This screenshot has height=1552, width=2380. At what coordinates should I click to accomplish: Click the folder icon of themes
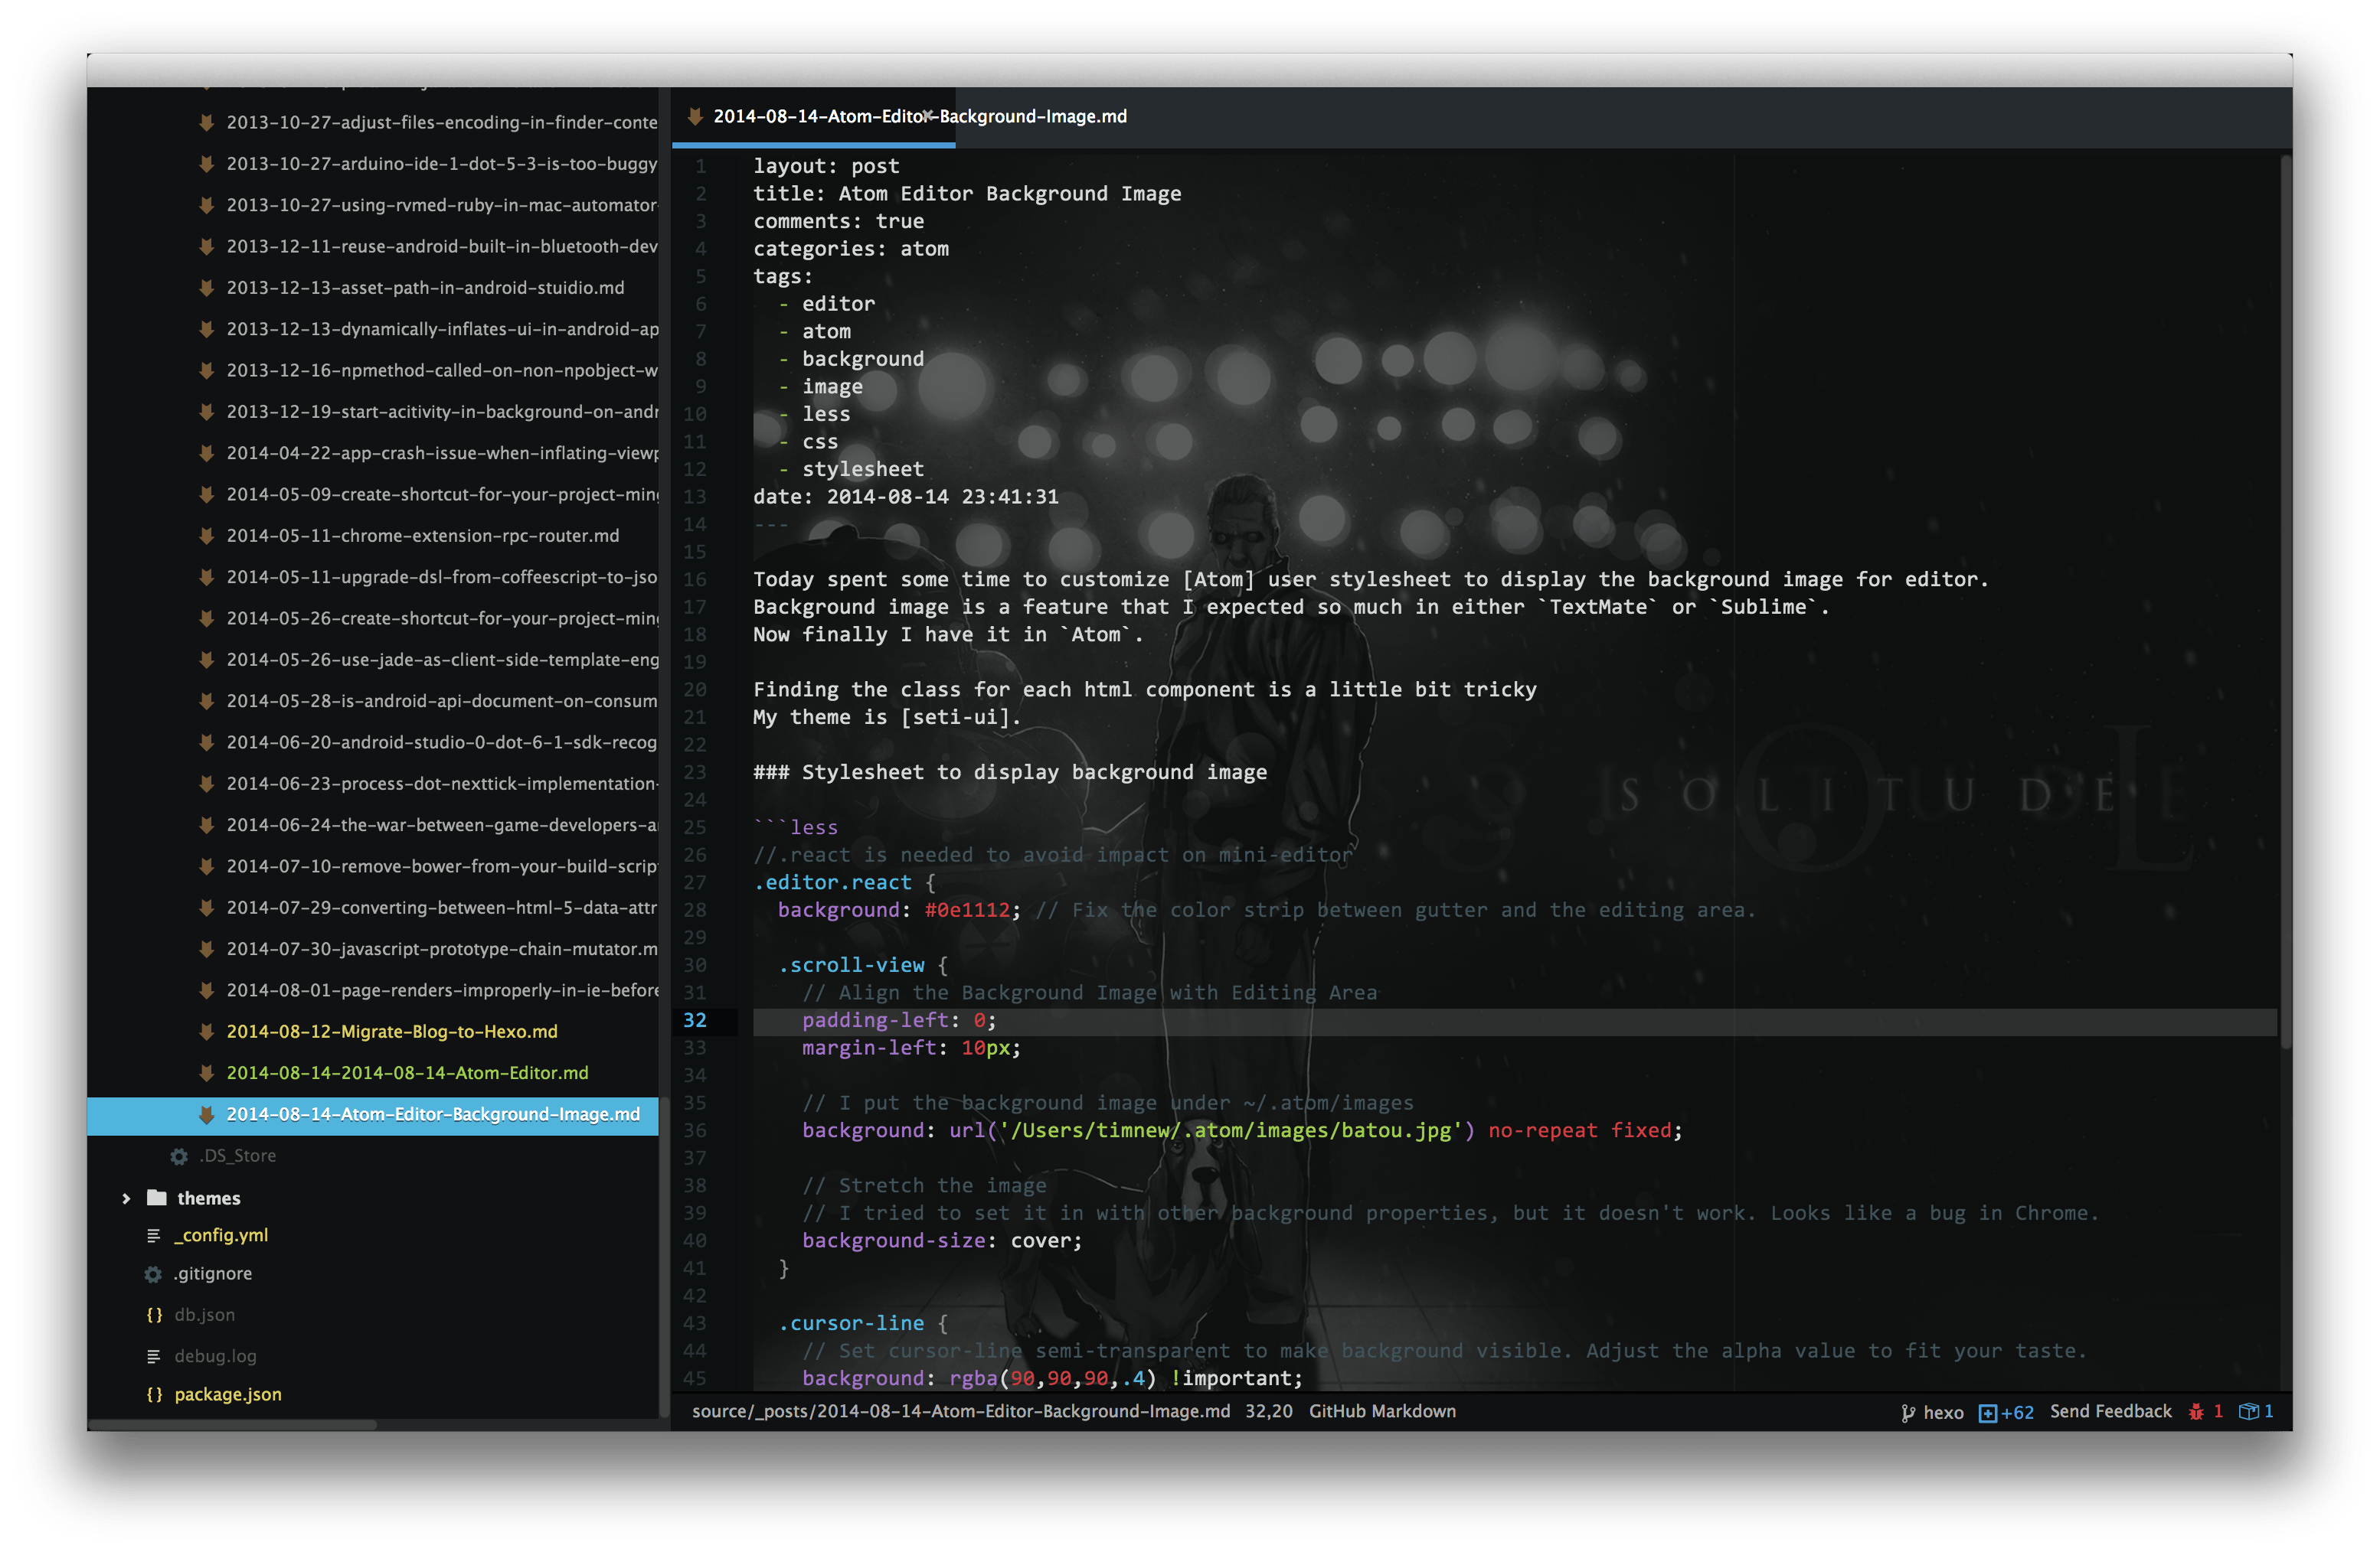tap(157, 1197)
